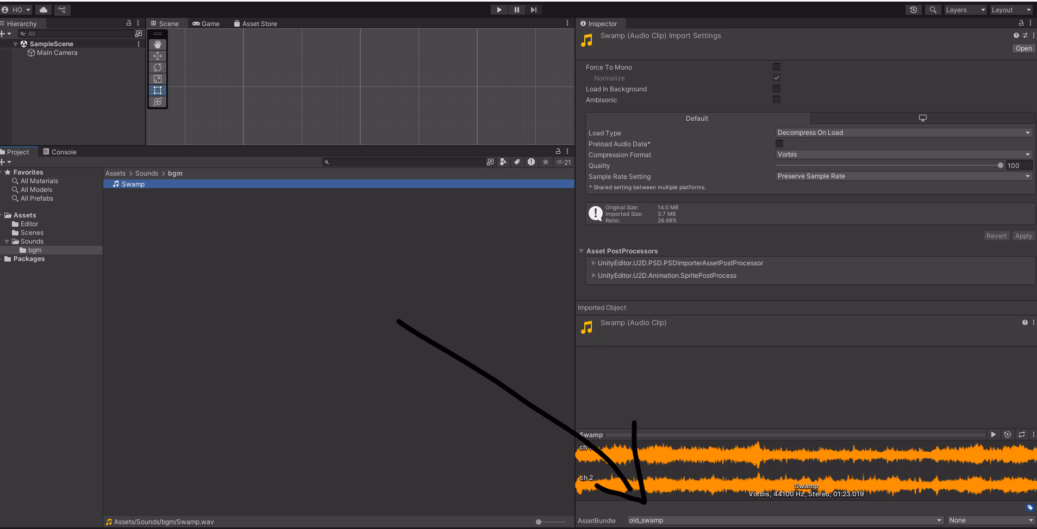
Task: Expand SpritePostProcess entry
Action: pyautogui.click(x=594, y=276)
